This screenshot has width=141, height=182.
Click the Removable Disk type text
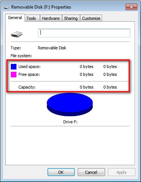[x=52, y=48]
